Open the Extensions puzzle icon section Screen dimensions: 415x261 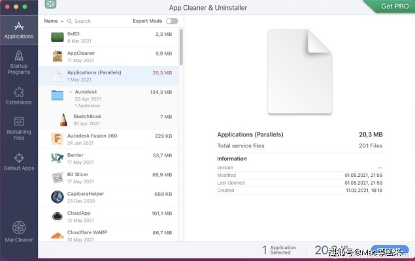tap(19, 96)
